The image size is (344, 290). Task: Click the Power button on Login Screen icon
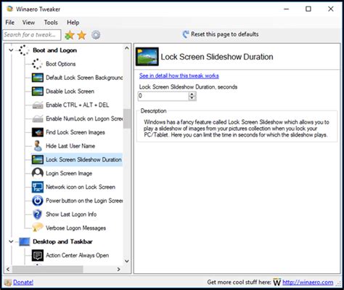[x=38, y=201]
